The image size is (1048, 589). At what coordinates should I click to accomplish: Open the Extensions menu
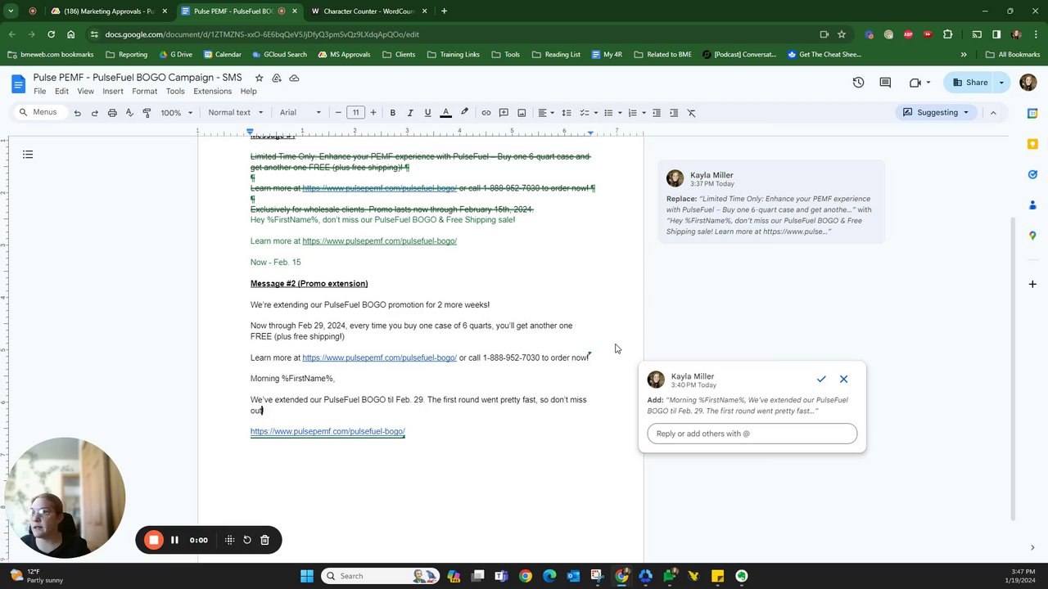coord(212,91)
